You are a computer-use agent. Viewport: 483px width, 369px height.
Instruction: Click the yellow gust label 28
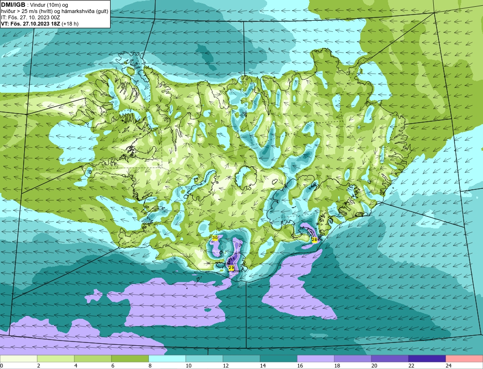pos(314,240)
